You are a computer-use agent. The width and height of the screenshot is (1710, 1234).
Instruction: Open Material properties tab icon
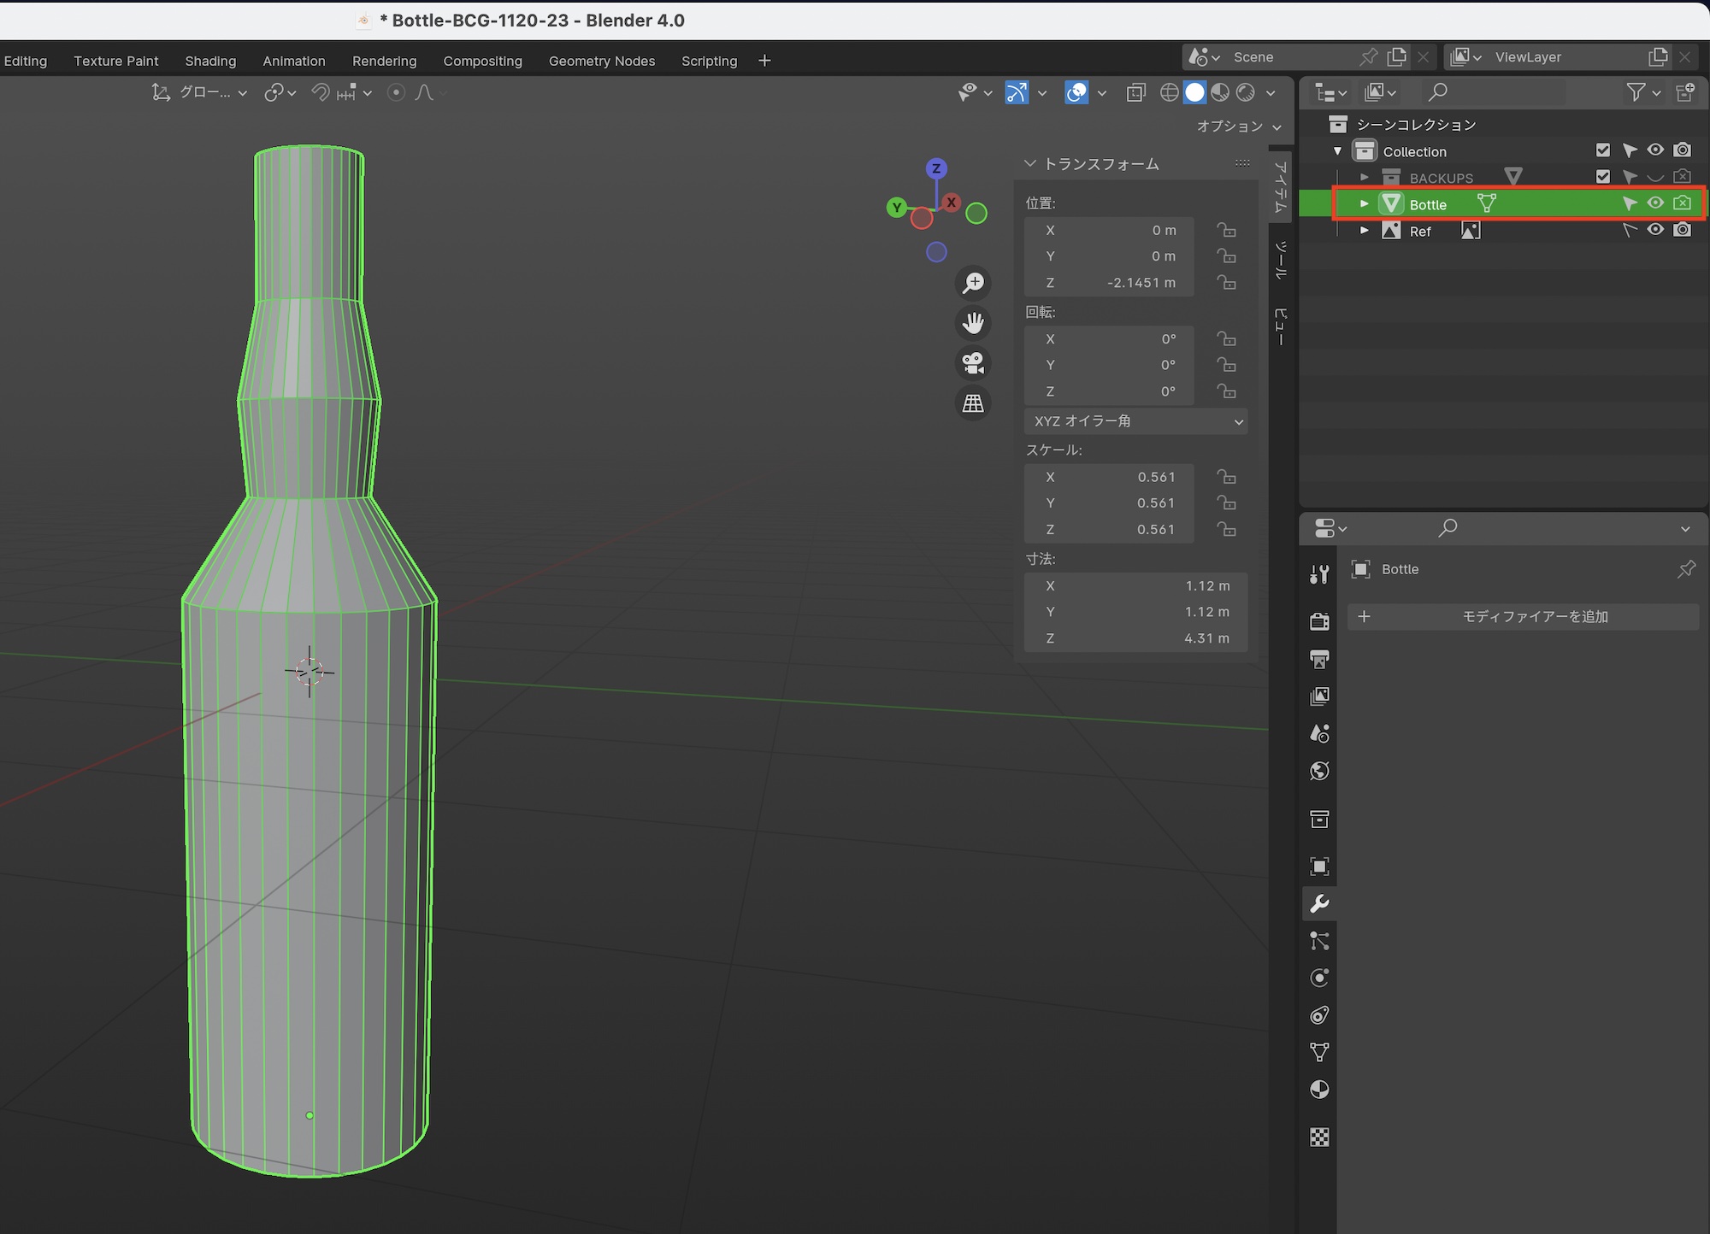pos(1319,1089)
